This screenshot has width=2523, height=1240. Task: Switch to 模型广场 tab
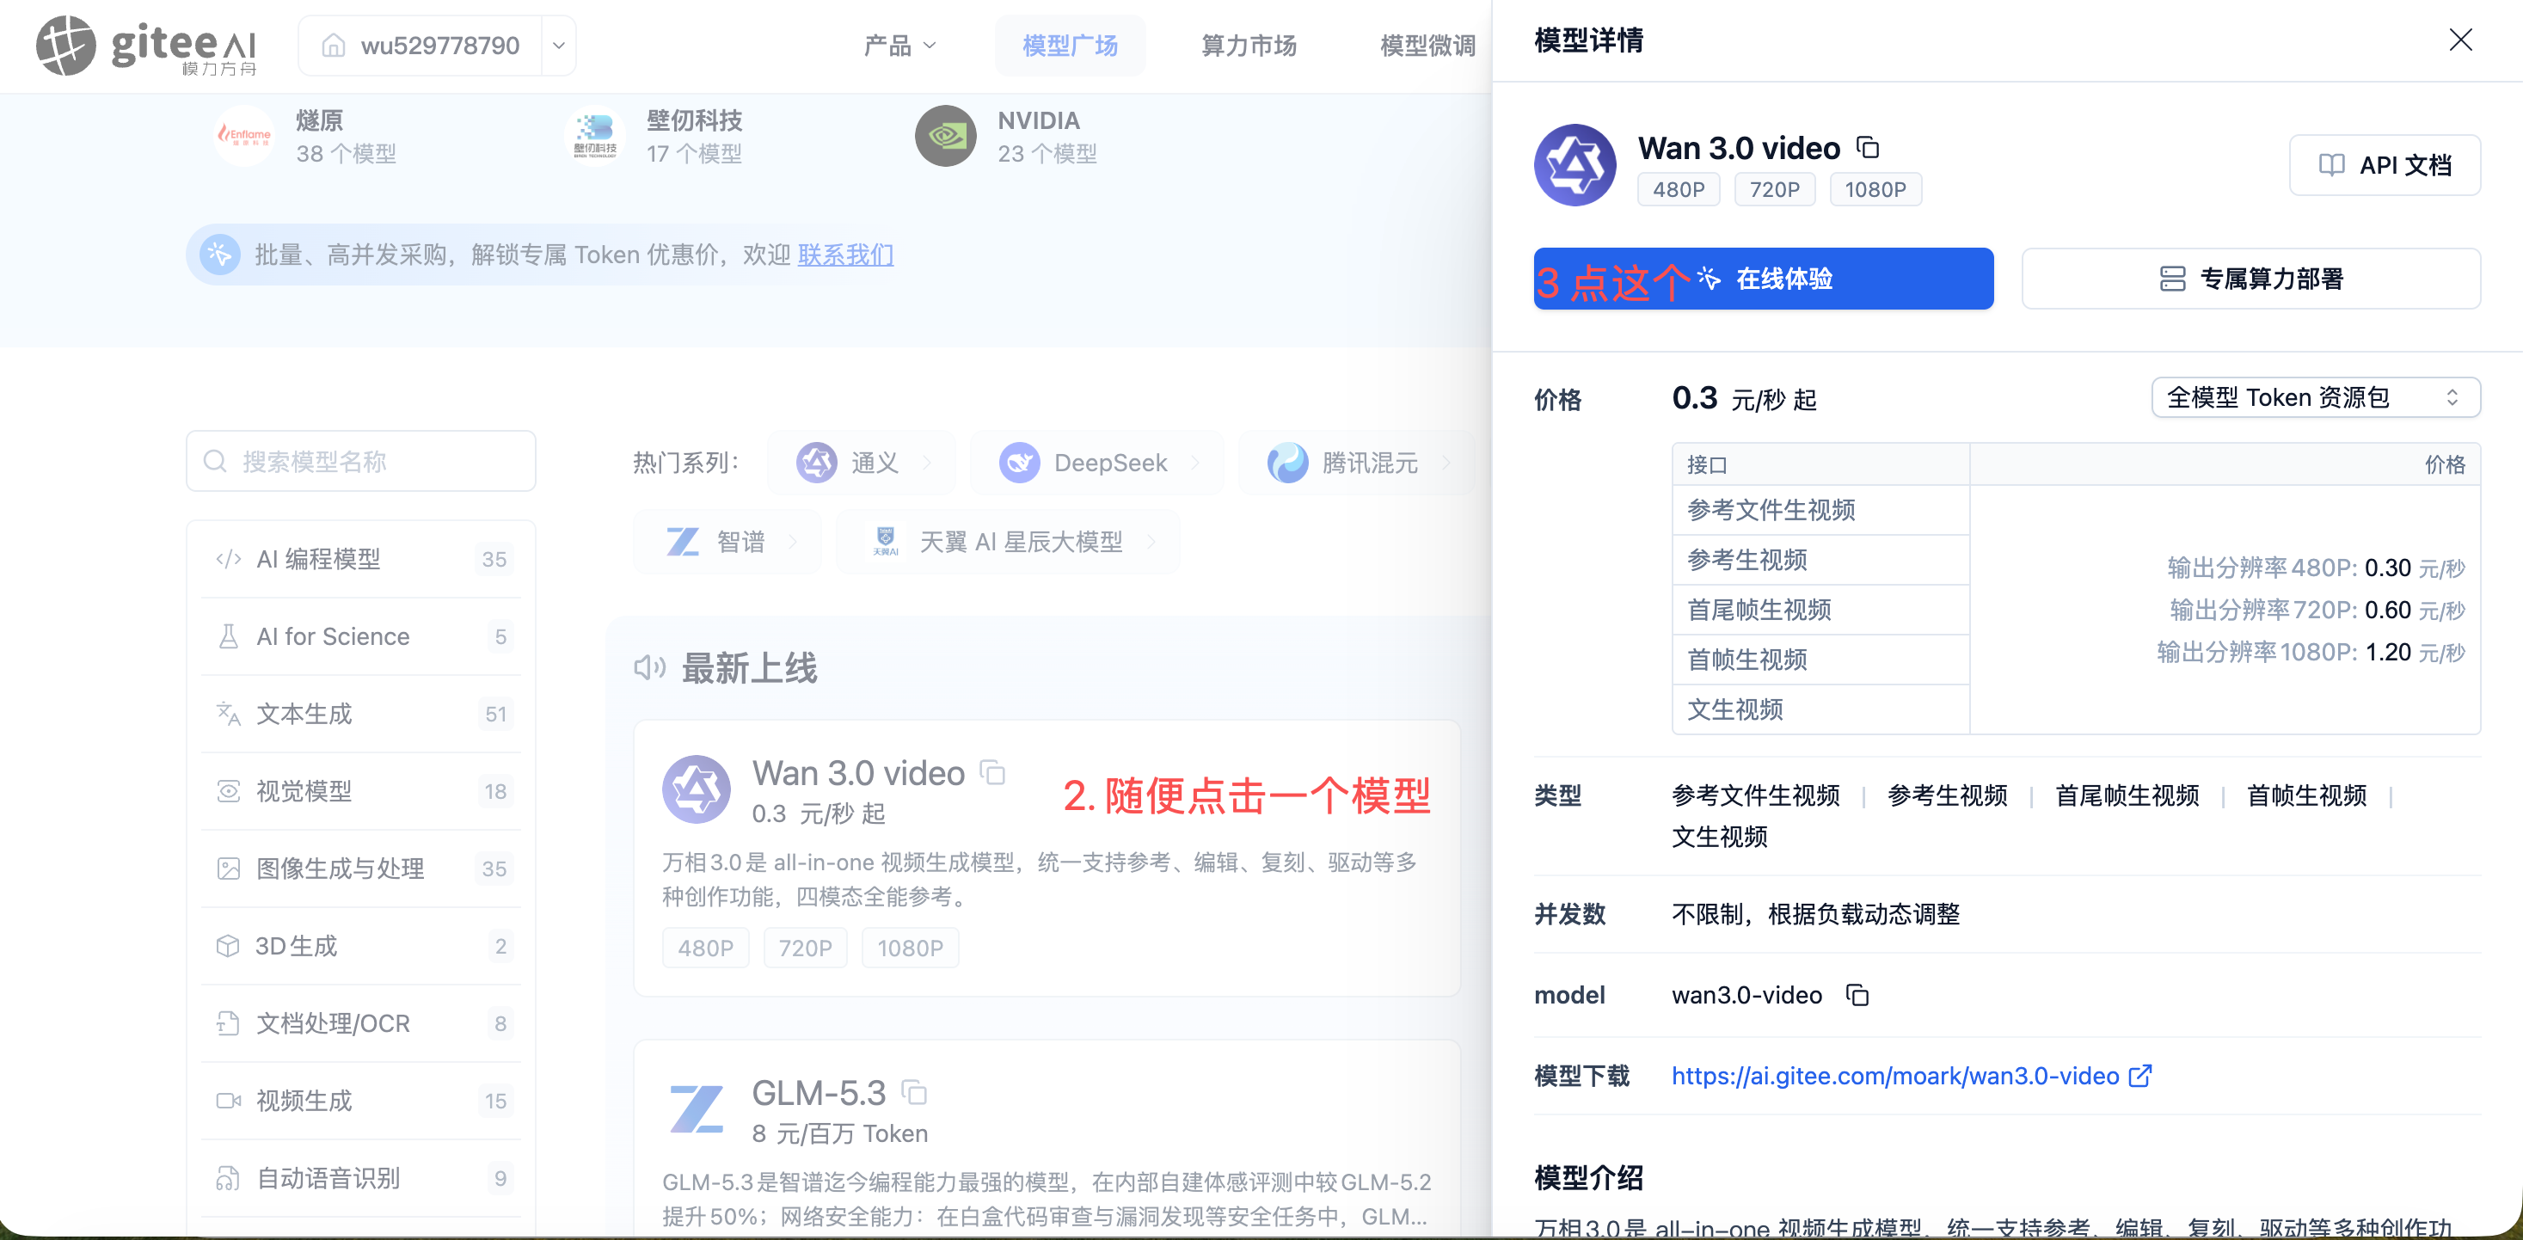pyautogui.click(x=1070, y=45)
